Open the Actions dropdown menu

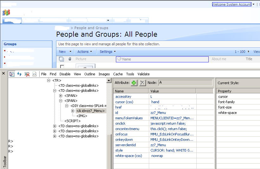click(x=85, y=52)
